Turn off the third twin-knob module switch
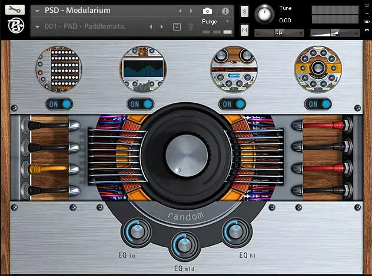Viewport: 372px width, 276px height. (x=232, y=104)
